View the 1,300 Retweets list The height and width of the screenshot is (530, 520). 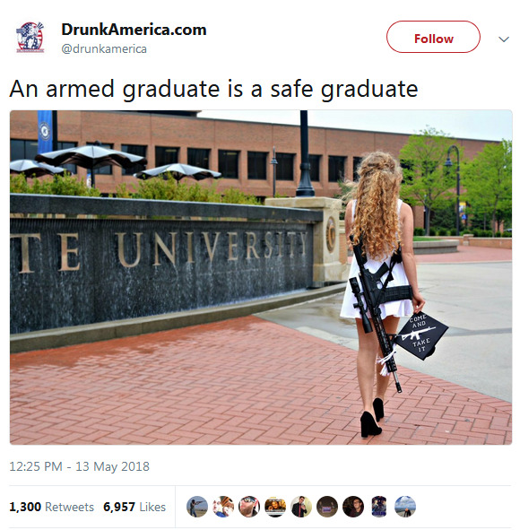(x=51, y=507)
